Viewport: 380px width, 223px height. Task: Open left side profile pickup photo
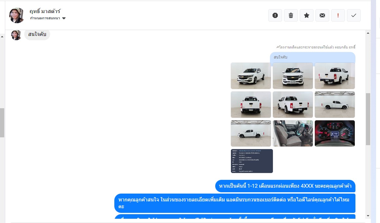[251, 133]
